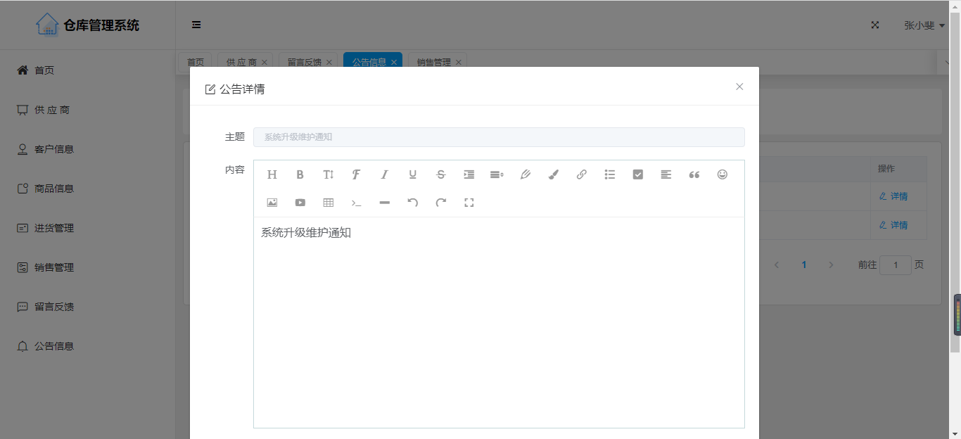Click the 前往 page number input
This screenshot has height=439, width=961.
[x=896, y=265]
